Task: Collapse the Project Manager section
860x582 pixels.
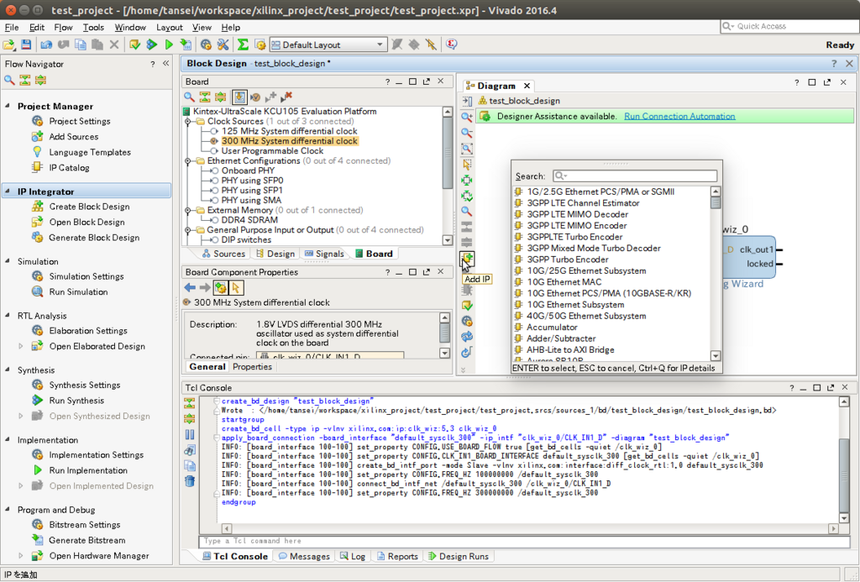Action: pyautogui.click(x=8, y=106)
